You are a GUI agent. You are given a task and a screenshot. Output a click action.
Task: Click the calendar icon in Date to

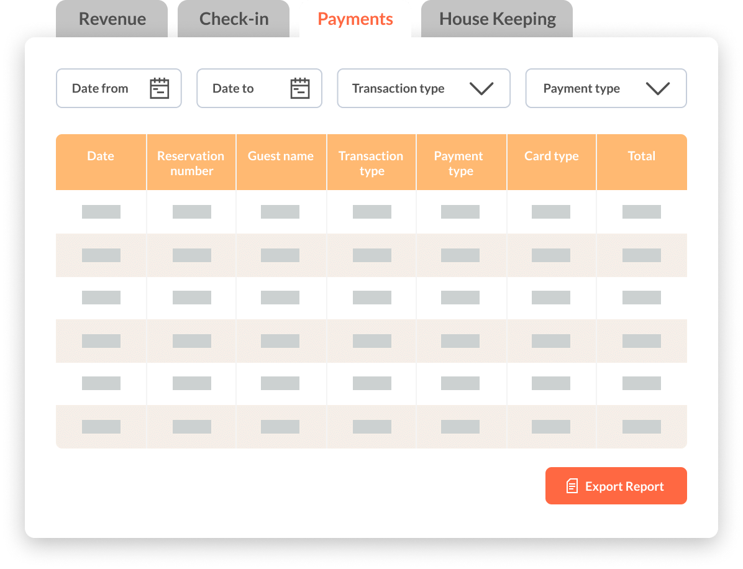tap(300, 88)
